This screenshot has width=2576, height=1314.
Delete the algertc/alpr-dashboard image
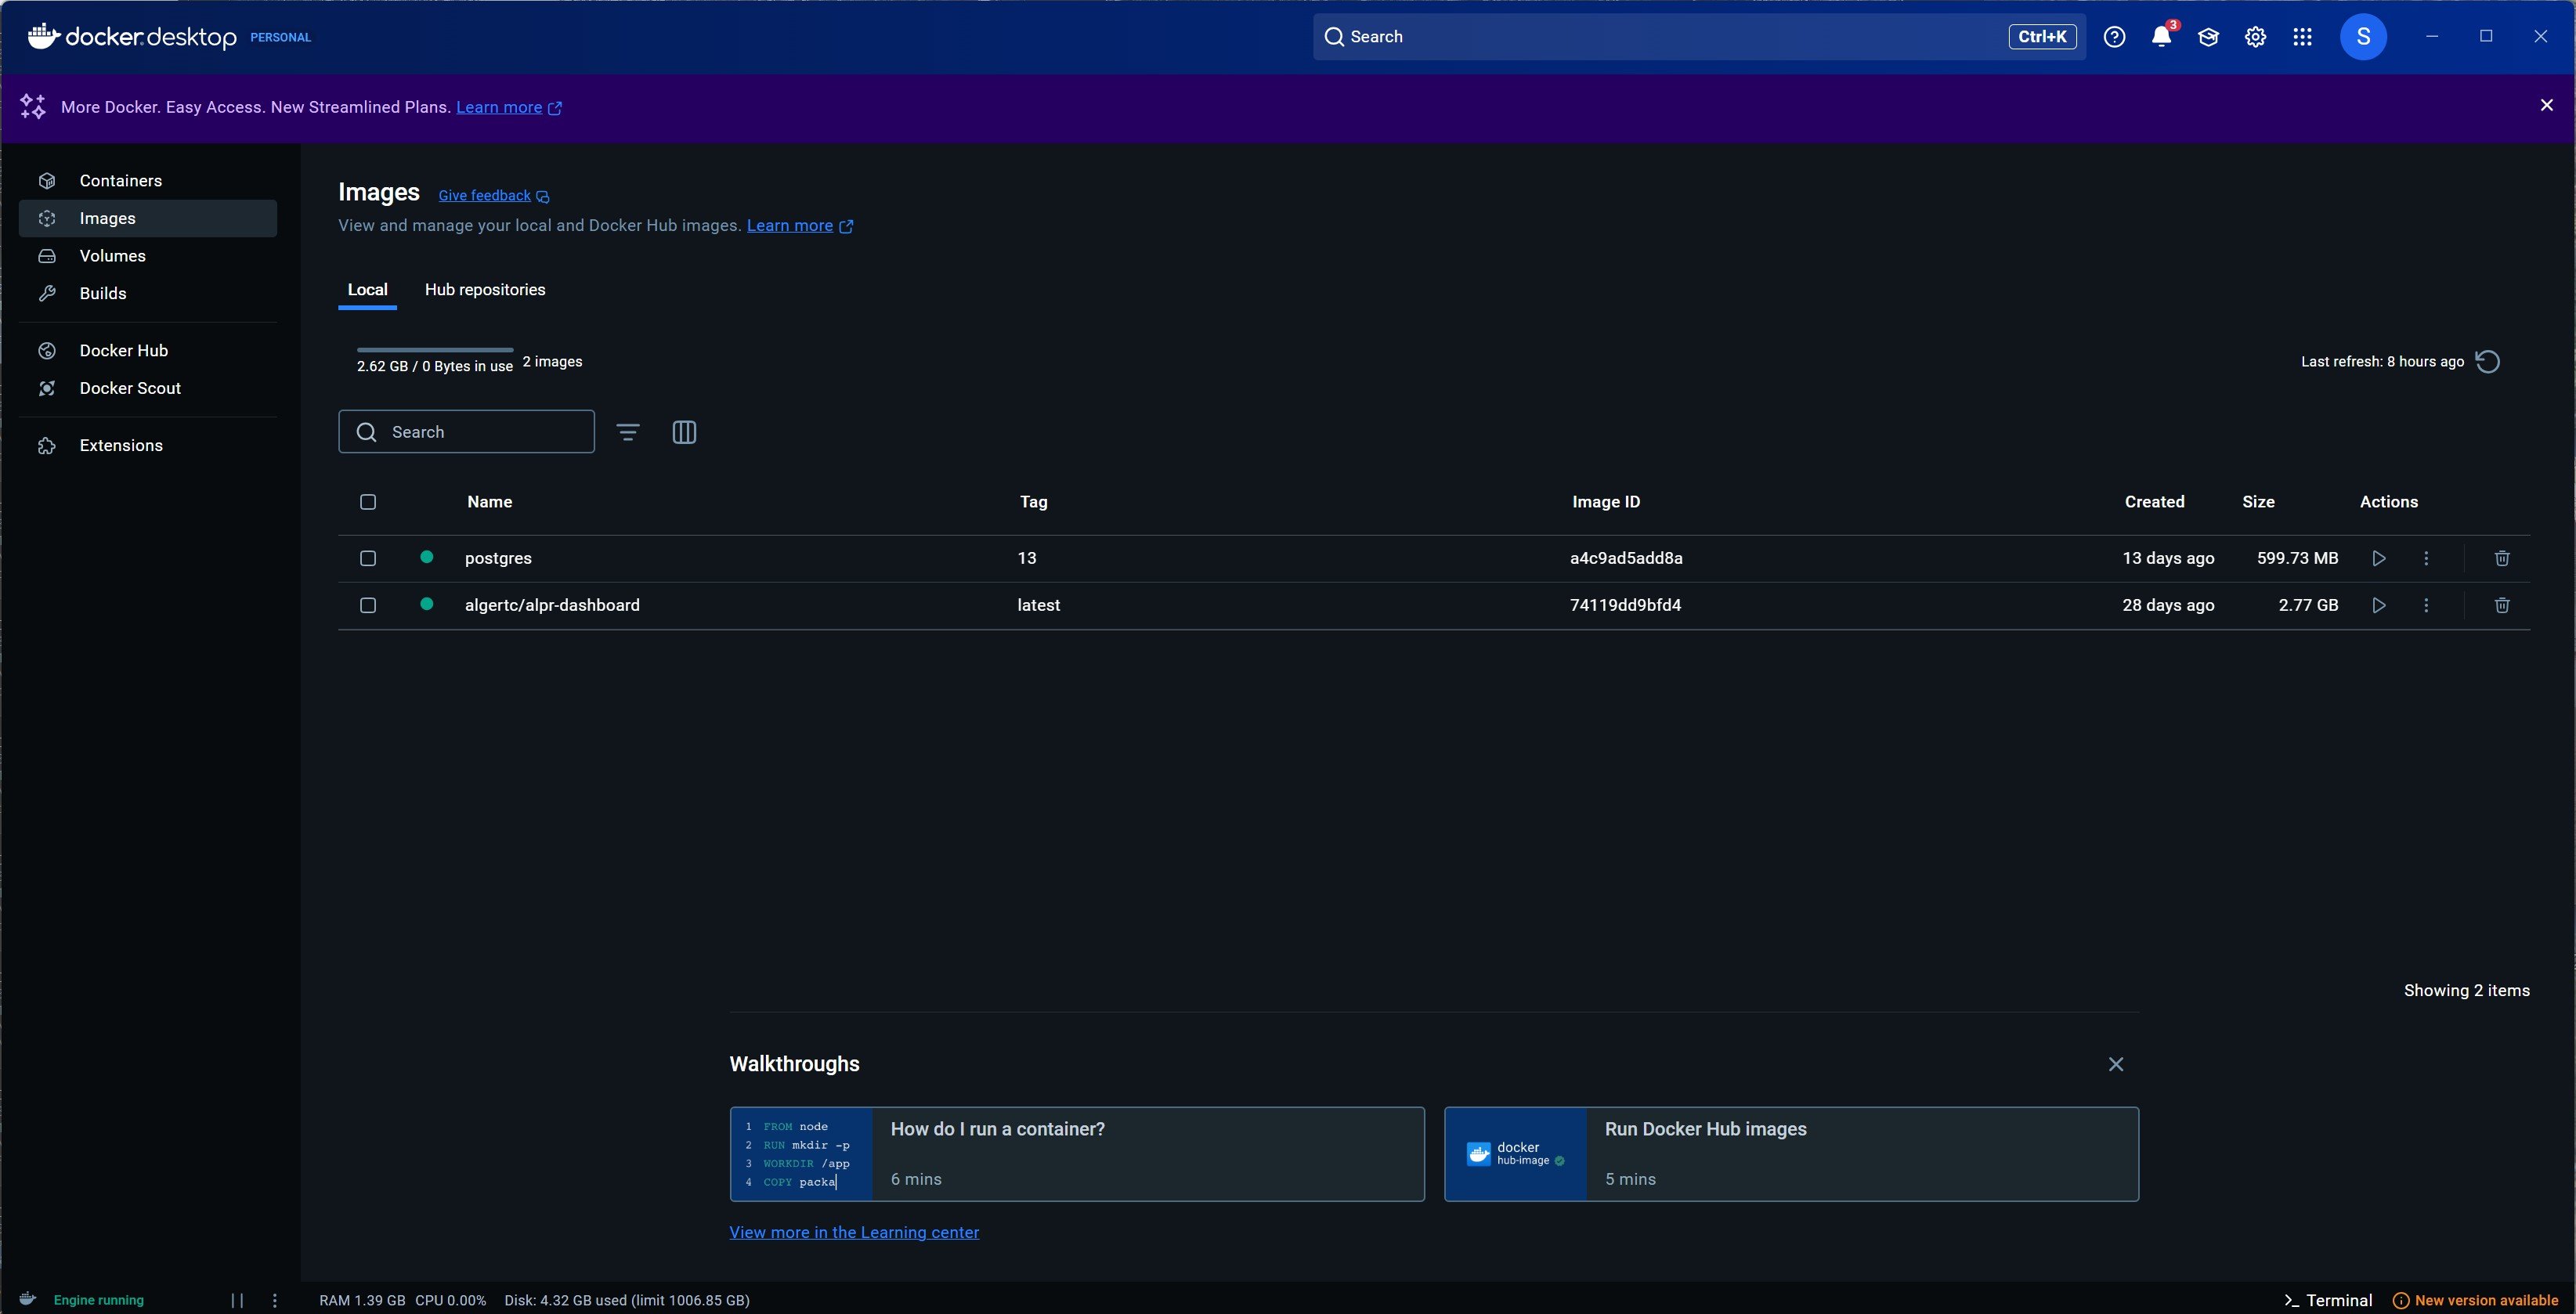click(2502, 605)
